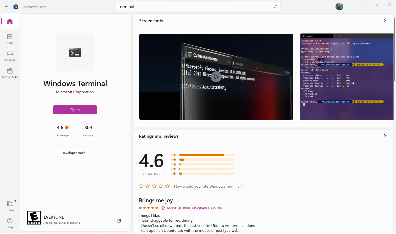Image resolution: width=396 pixels, height=234 pixels.
Task: Minimize the Microsoft Store window
Action: (364, 4)
